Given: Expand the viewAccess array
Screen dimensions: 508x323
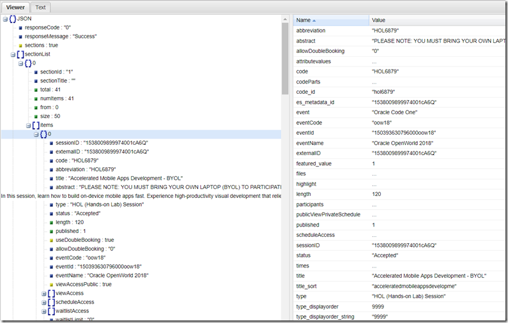Looking at the screenshot, I should point(43,294).
